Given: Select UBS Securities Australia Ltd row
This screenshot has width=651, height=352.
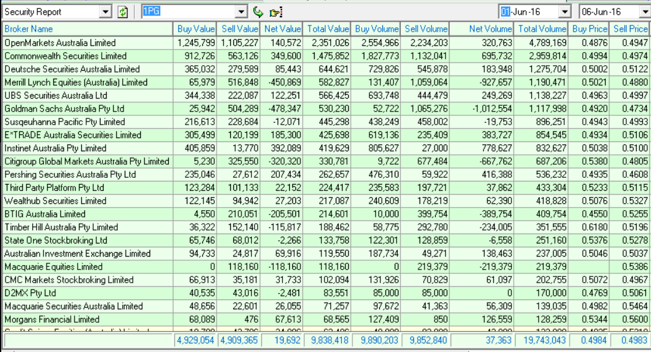Looking at the screenshot, I should (x=325, y=95).
